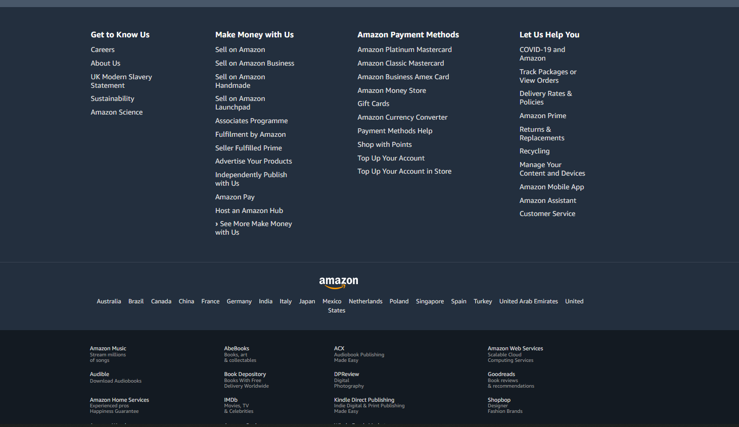Open Sell on Amazon Business
Screen dimensions: 739x427
click(x=255, y=63)
